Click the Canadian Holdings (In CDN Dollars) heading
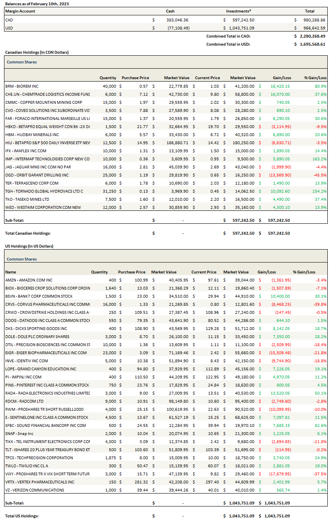 37,53
